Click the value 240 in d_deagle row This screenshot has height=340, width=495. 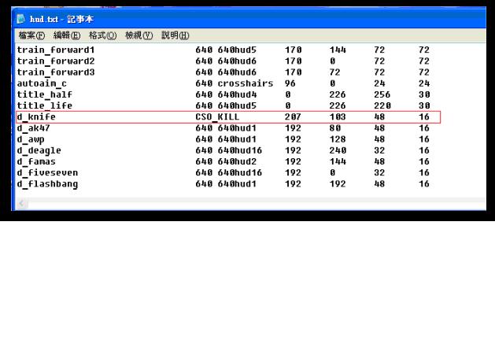(x=338, y=150)
